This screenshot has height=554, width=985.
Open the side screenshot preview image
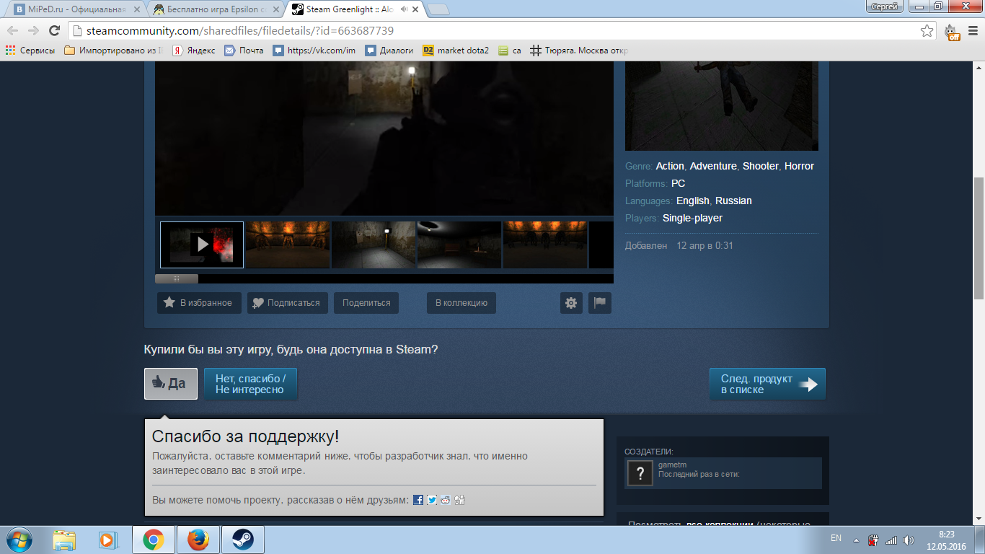pos(722,106)
